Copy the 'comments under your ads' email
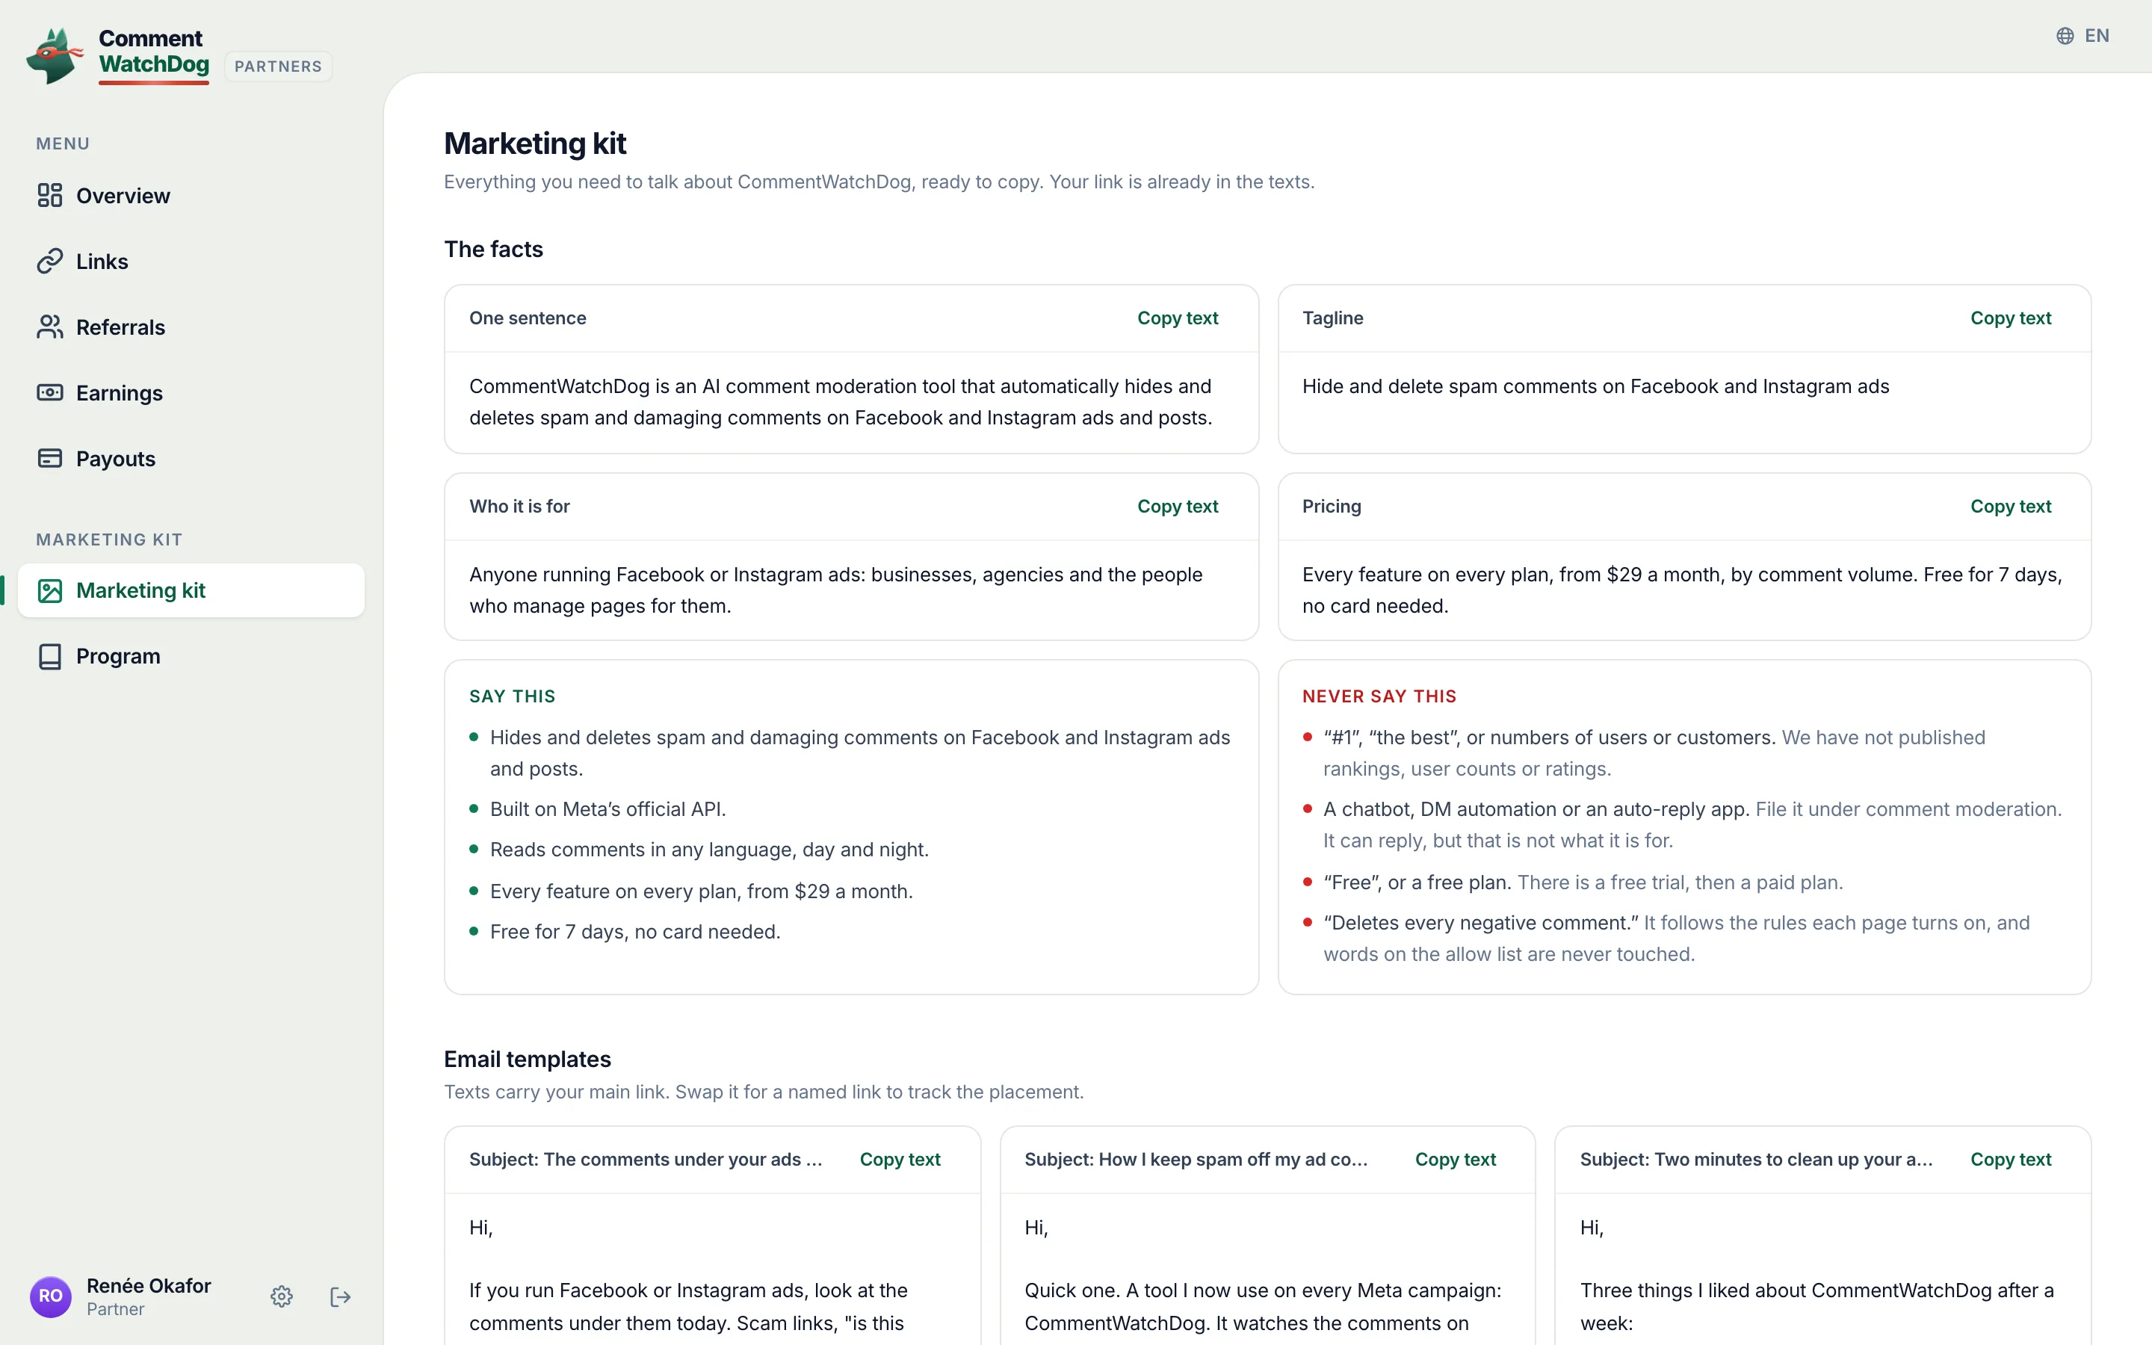This screenshot has height=1345, width=2152. pyautogui.click(x=900, y=1159)
